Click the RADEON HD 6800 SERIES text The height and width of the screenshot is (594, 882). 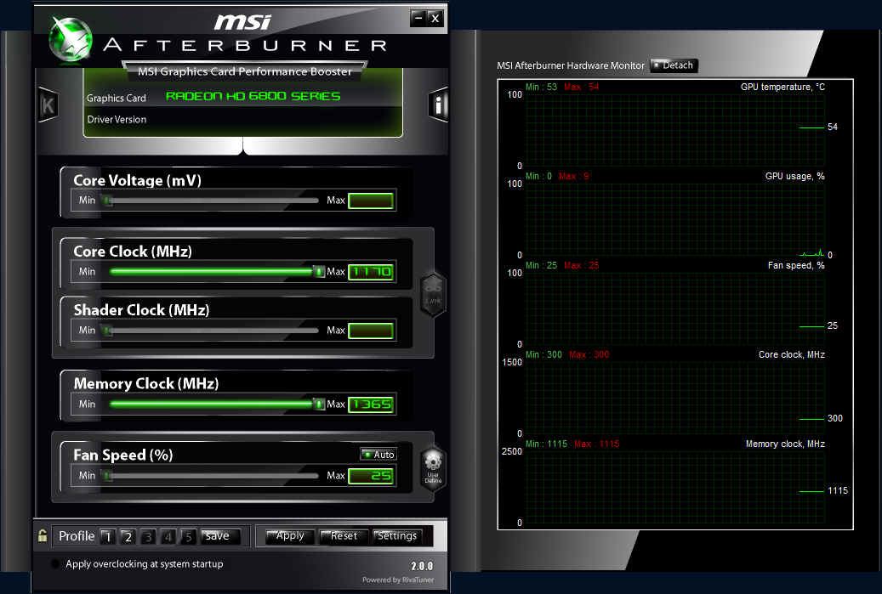pyautogui.click(x=253, y=96)
